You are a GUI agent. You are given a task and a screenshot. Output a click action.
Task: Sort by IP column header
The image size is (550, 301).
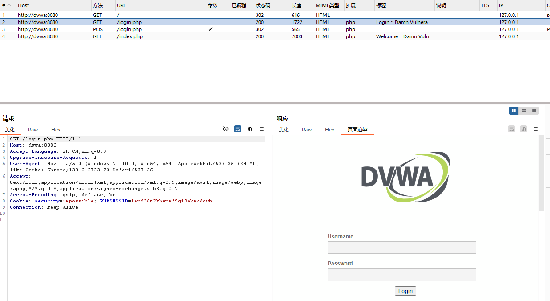[521, 5]
